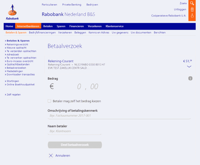Click Uitloggen to log out

[180, 9]
